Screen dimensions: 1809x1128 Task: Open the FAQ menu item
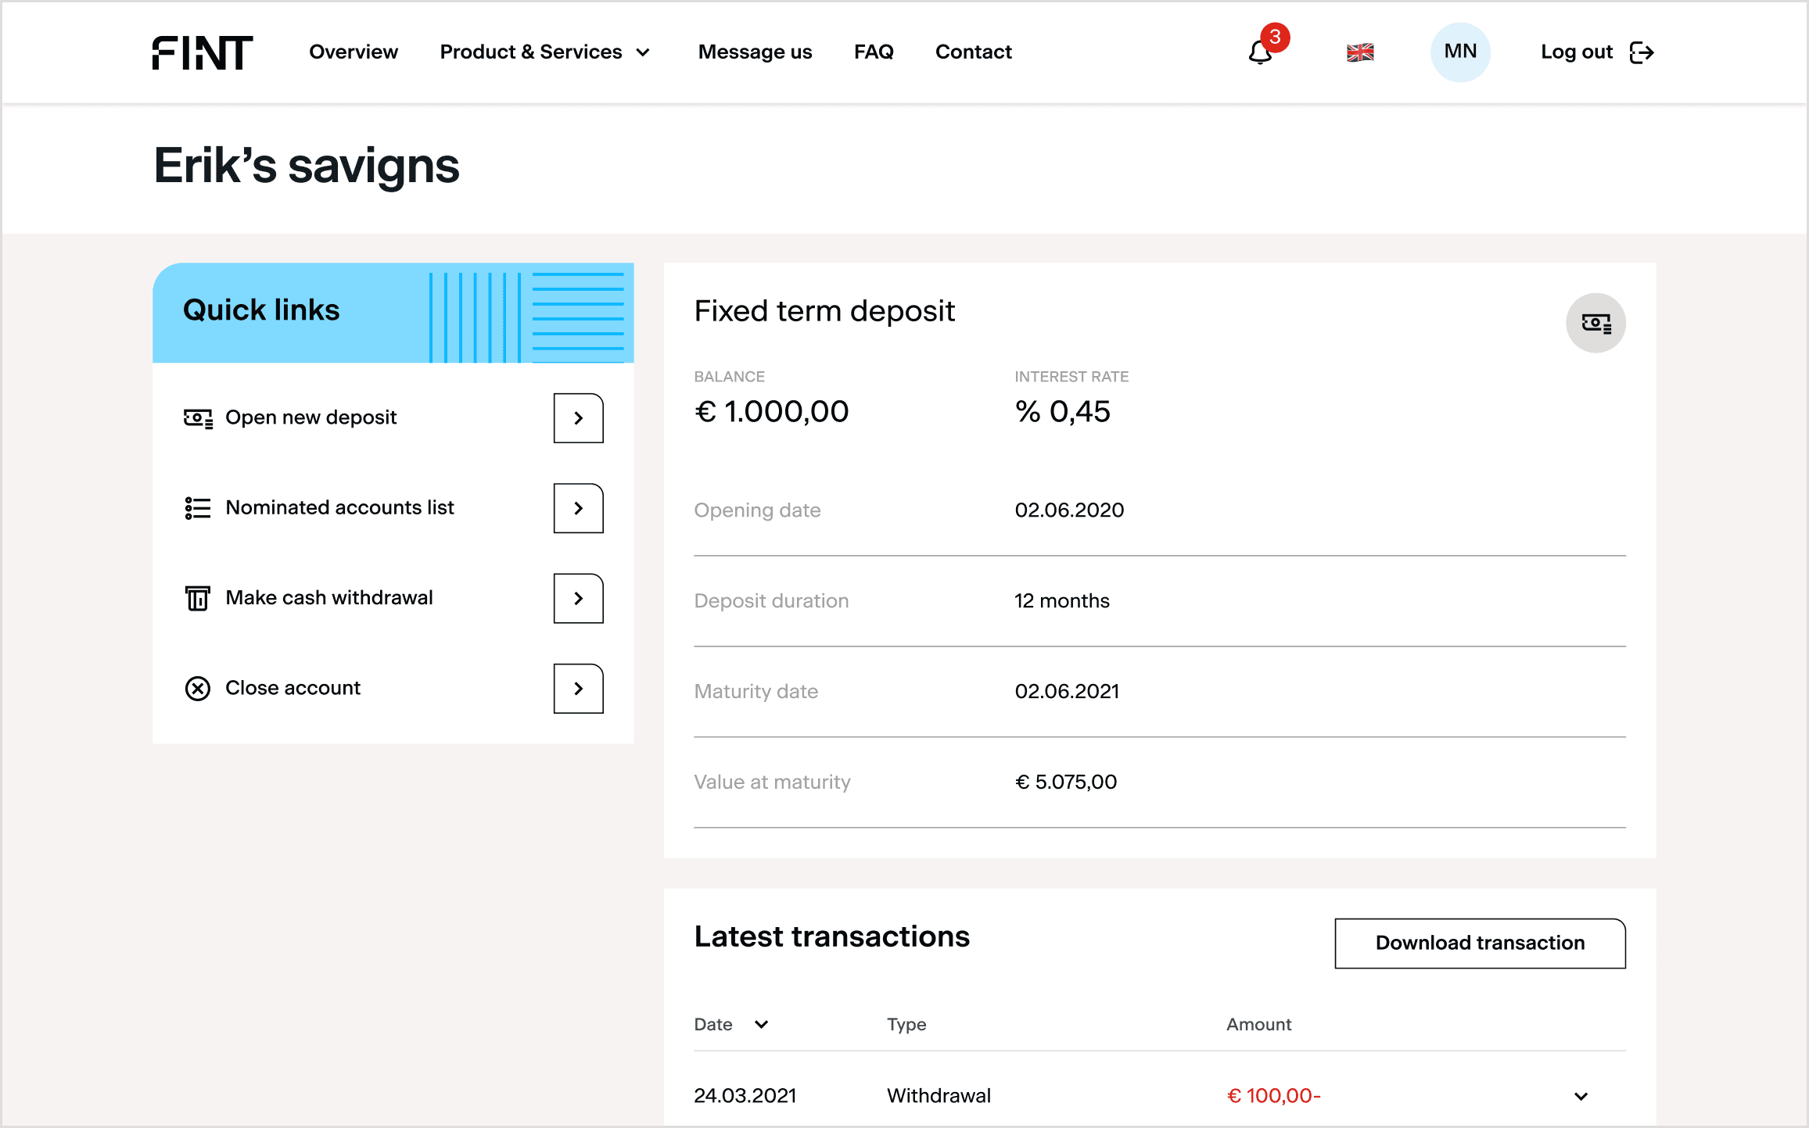click(874, 52)
